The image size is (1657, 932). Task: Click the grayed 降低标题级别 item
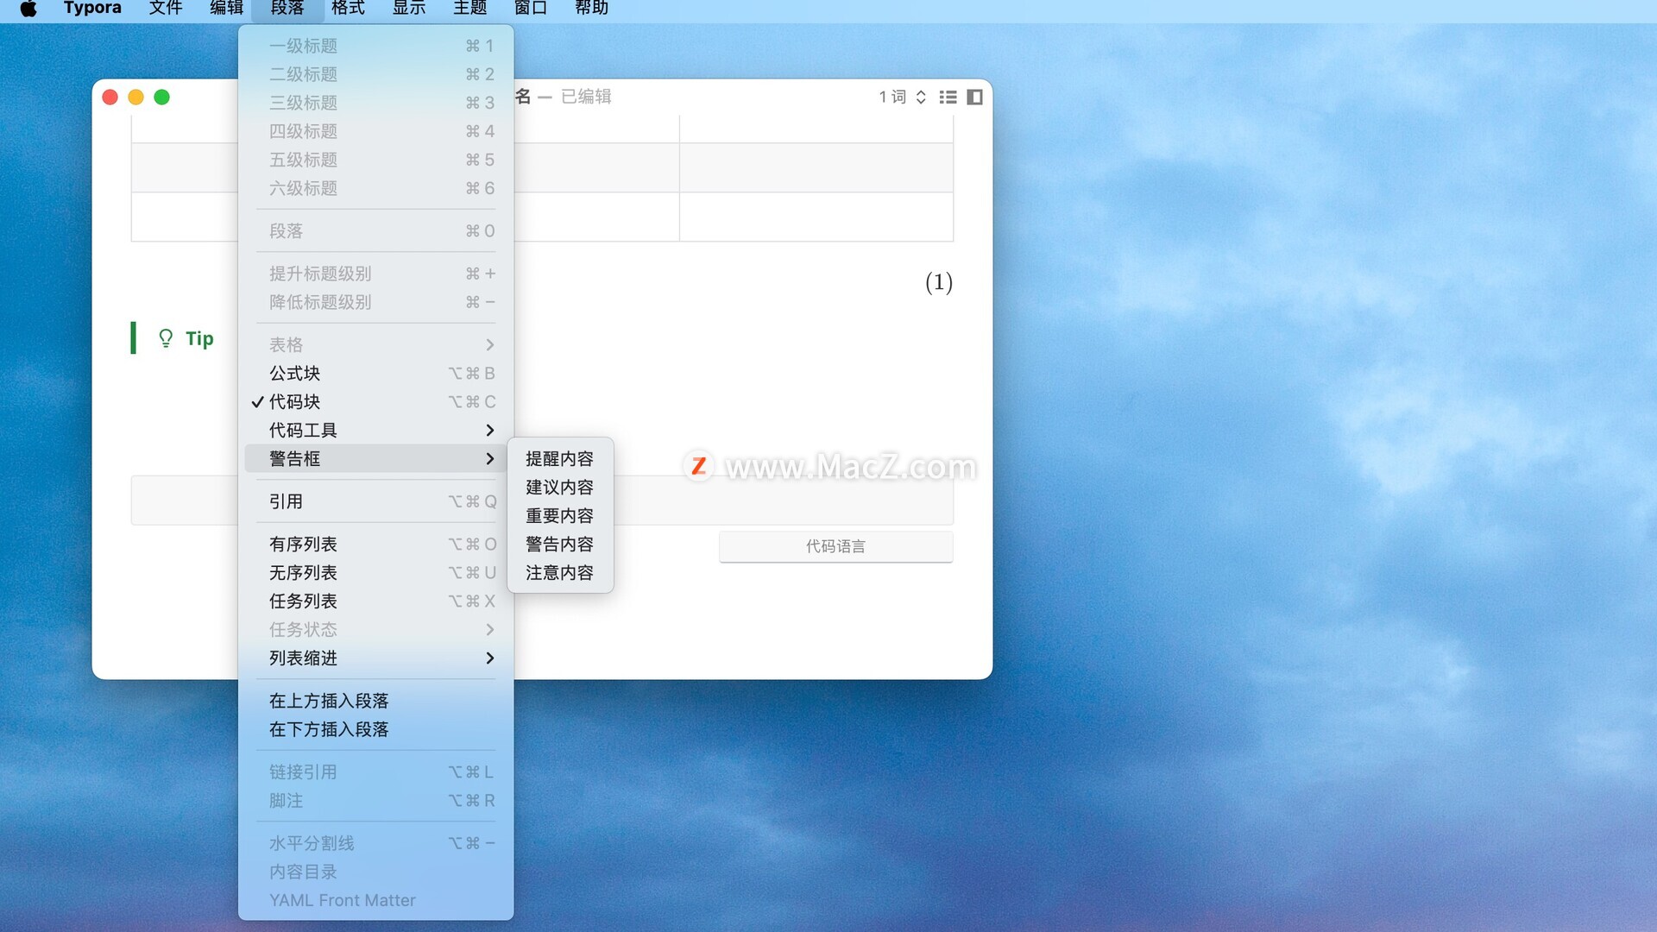tap(375, 302)
